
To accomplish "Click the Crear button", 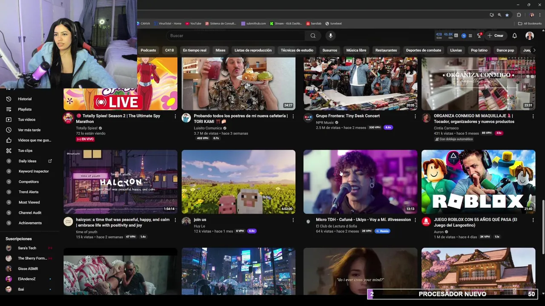I will click(x=496, y=36).
